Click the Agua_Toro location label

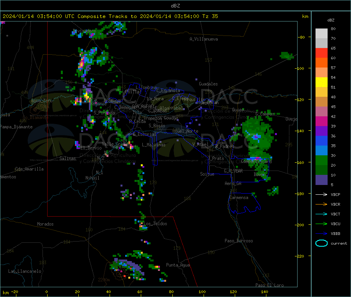42,101
